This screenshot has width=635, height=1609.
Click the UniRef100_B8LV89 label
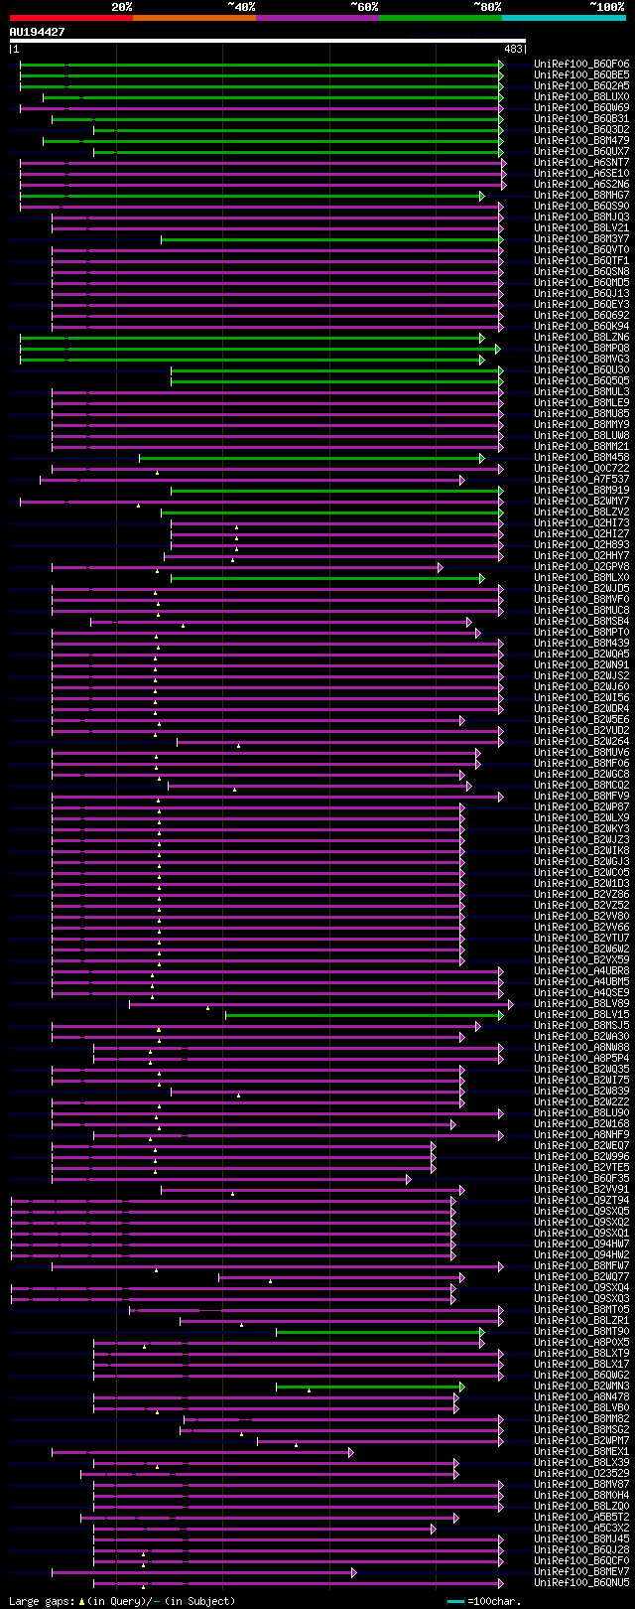(x=581, y=1003)
